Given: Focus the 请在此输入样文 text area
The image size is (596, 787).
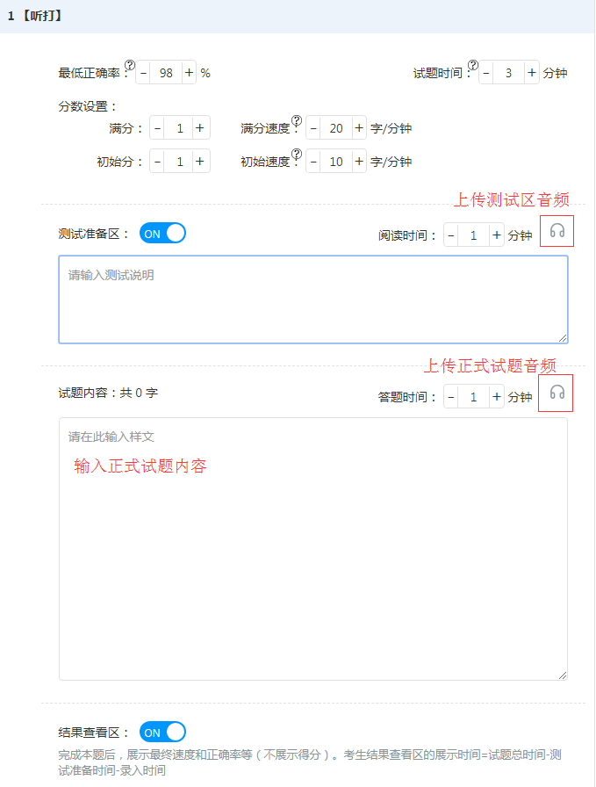Looking at the screenshot, I should pyautogui.click(x=313, y=549).
